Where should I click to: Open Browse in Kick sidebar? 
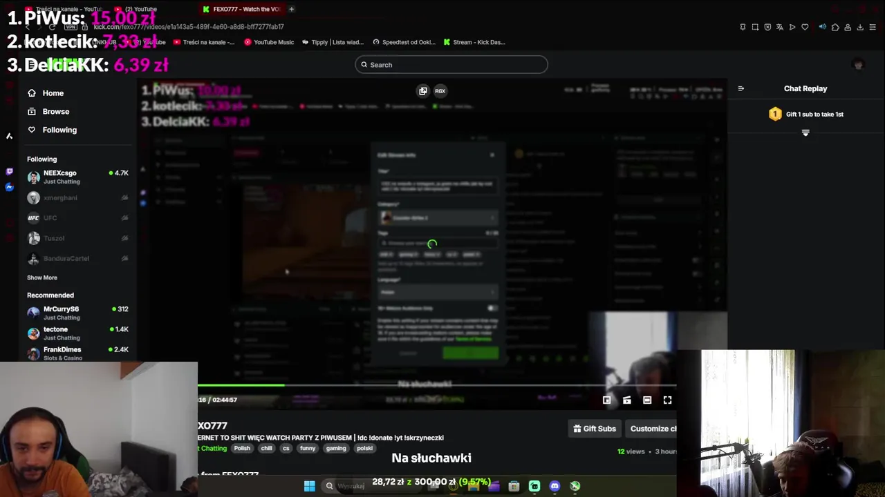(48, 111)
